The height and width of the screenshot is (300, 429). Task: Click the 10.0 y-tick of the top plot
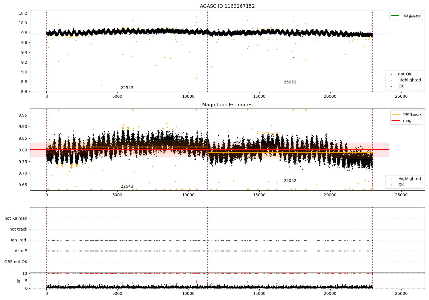pyautogui.click(x=23, y=23)
